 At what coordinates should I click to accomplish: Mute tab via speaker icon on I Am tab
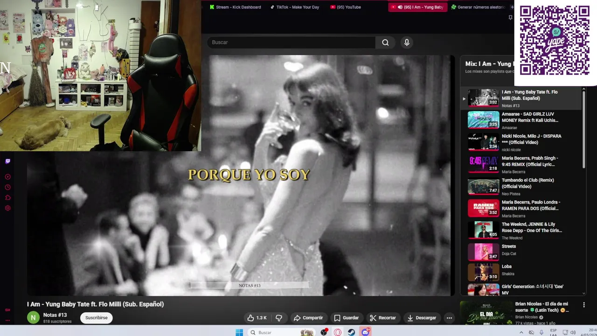click(x=400, y=7)
